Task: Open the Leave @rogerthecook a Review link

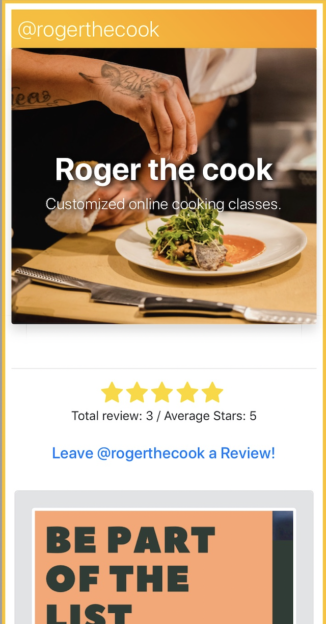Action: pyautogui.click(x=164, y=453)
